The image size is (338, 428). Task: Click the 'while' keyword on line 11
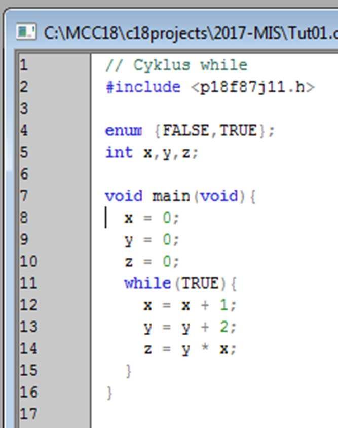pos(147,283)
